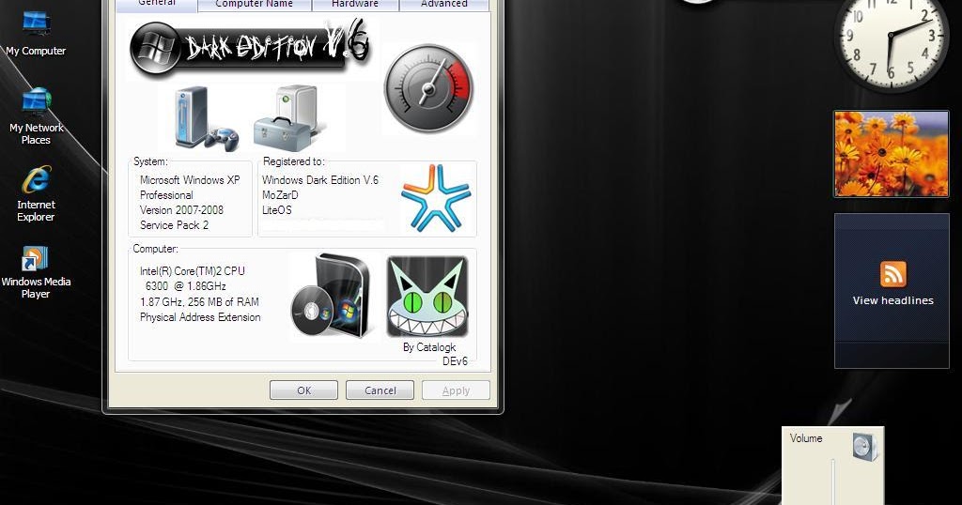Click the orange flowers slideshow thumbnail
Image resolution: width=962 pixels, height=505 pixels.
pos(891,154)
